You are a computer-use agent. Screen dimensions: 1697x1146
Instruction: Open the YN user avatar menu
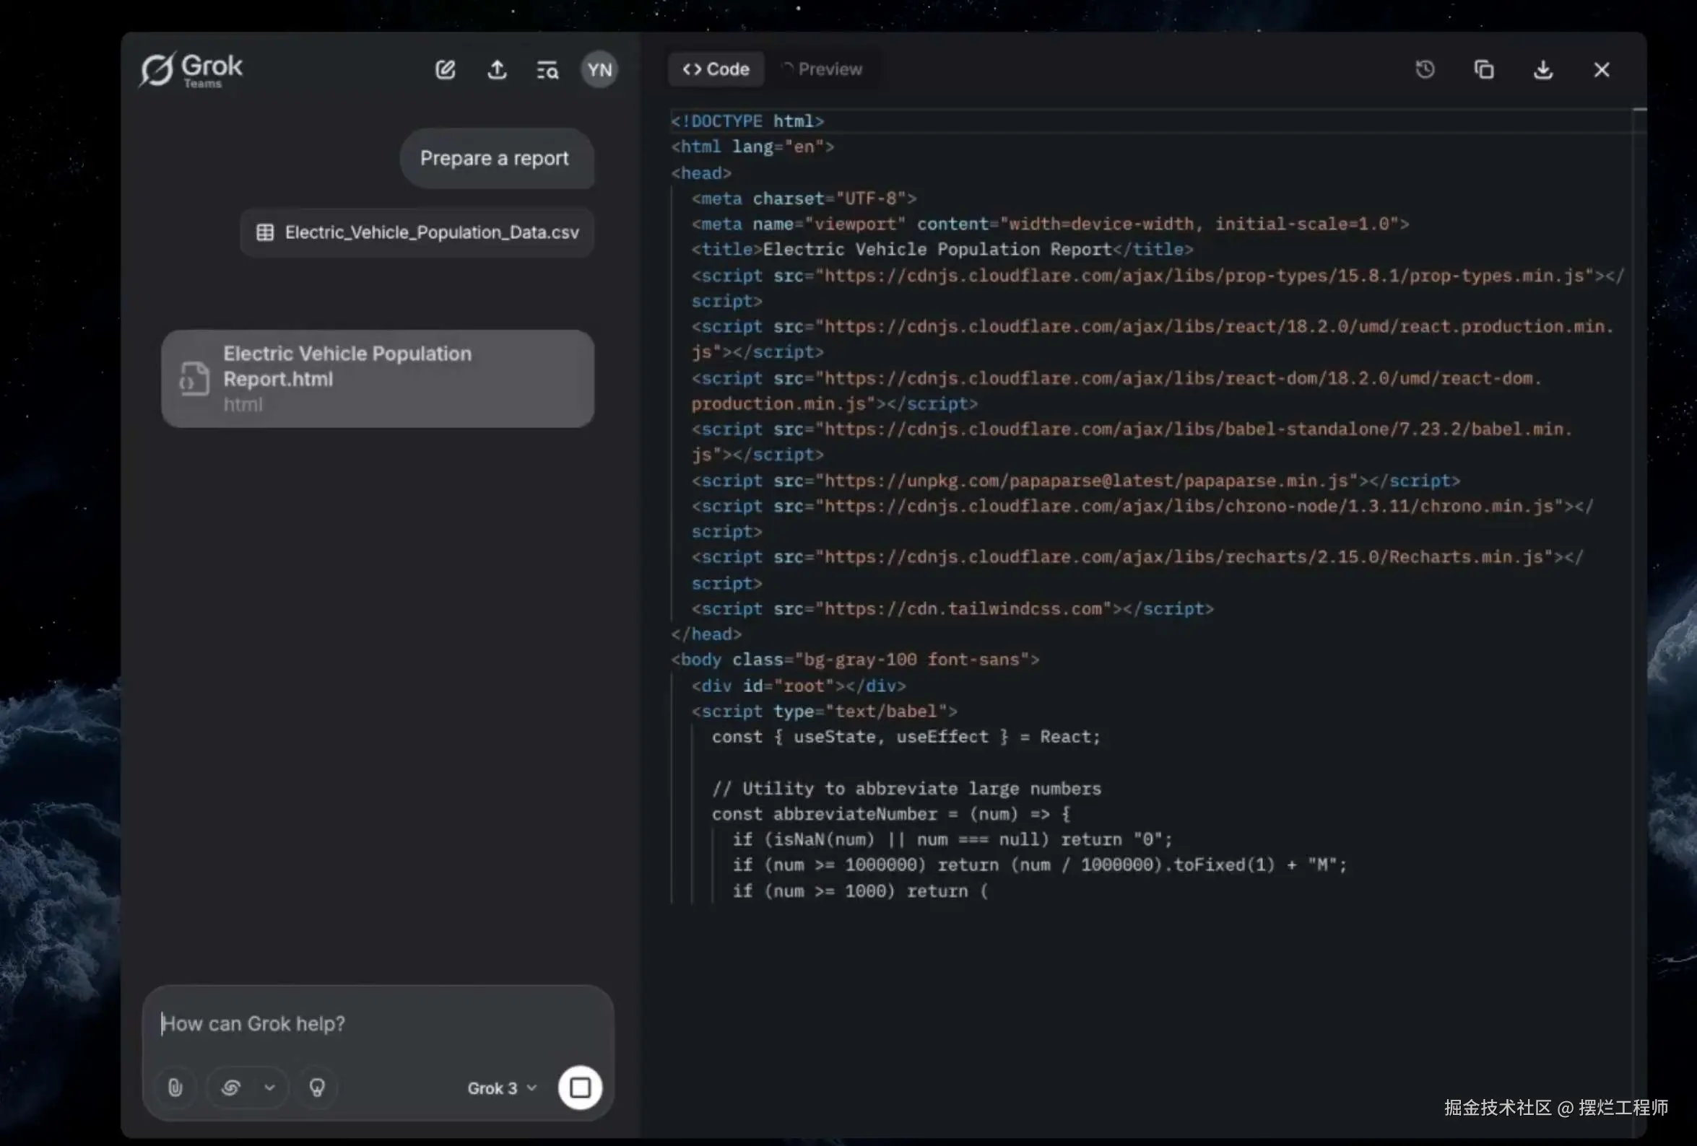point(599,70)
